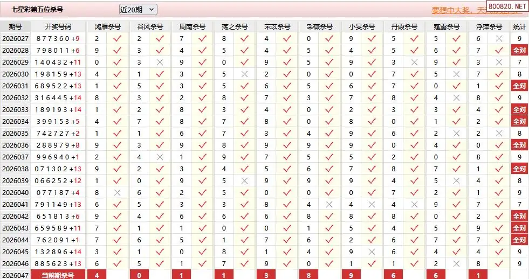
Task: Click the 鸿雁杀号 column header
Action: coord(107,26)
